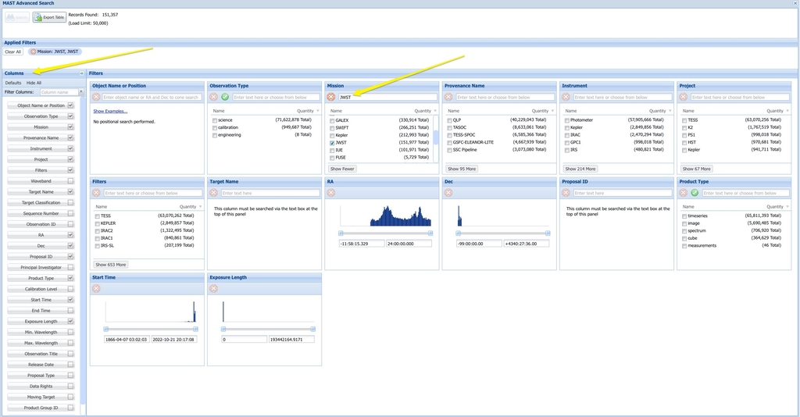Select the Observation ID column item
Screen dimensions: 800x417
(x=41, y=224)
